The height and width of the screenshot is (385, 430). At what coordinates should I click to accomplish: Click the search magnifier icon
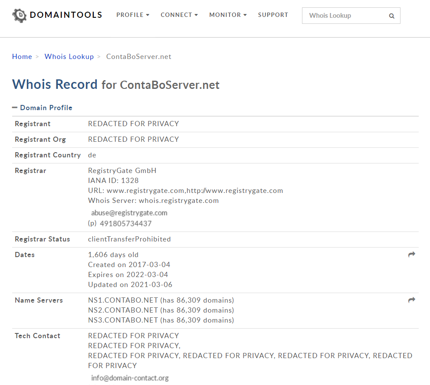coord(392,16)
